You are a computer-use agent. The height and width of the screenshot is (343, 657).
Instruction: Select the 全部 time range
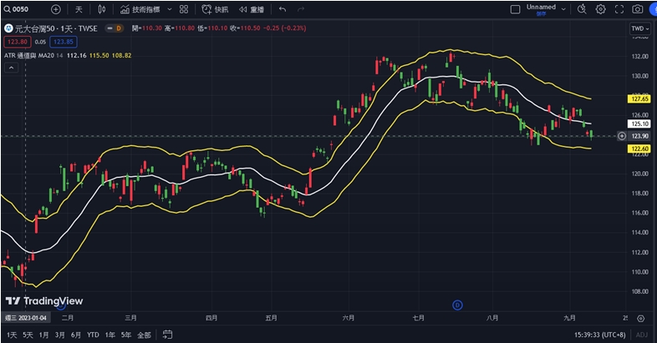pyautogui.click(x=144, y=335)
